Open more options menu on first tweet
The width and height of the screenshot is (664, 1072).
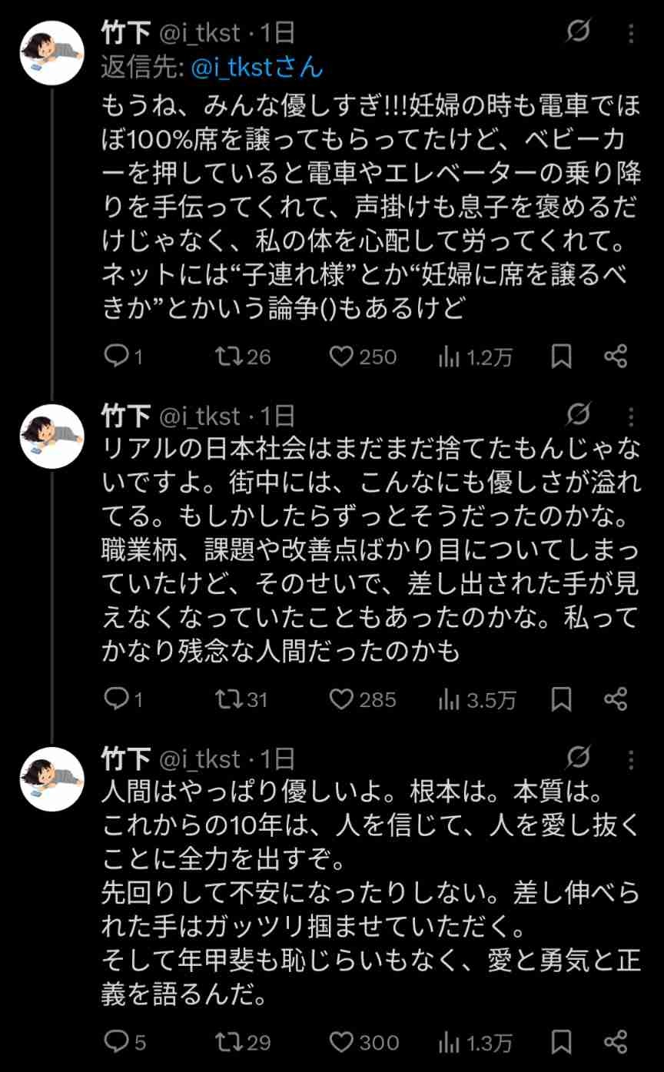631,33
